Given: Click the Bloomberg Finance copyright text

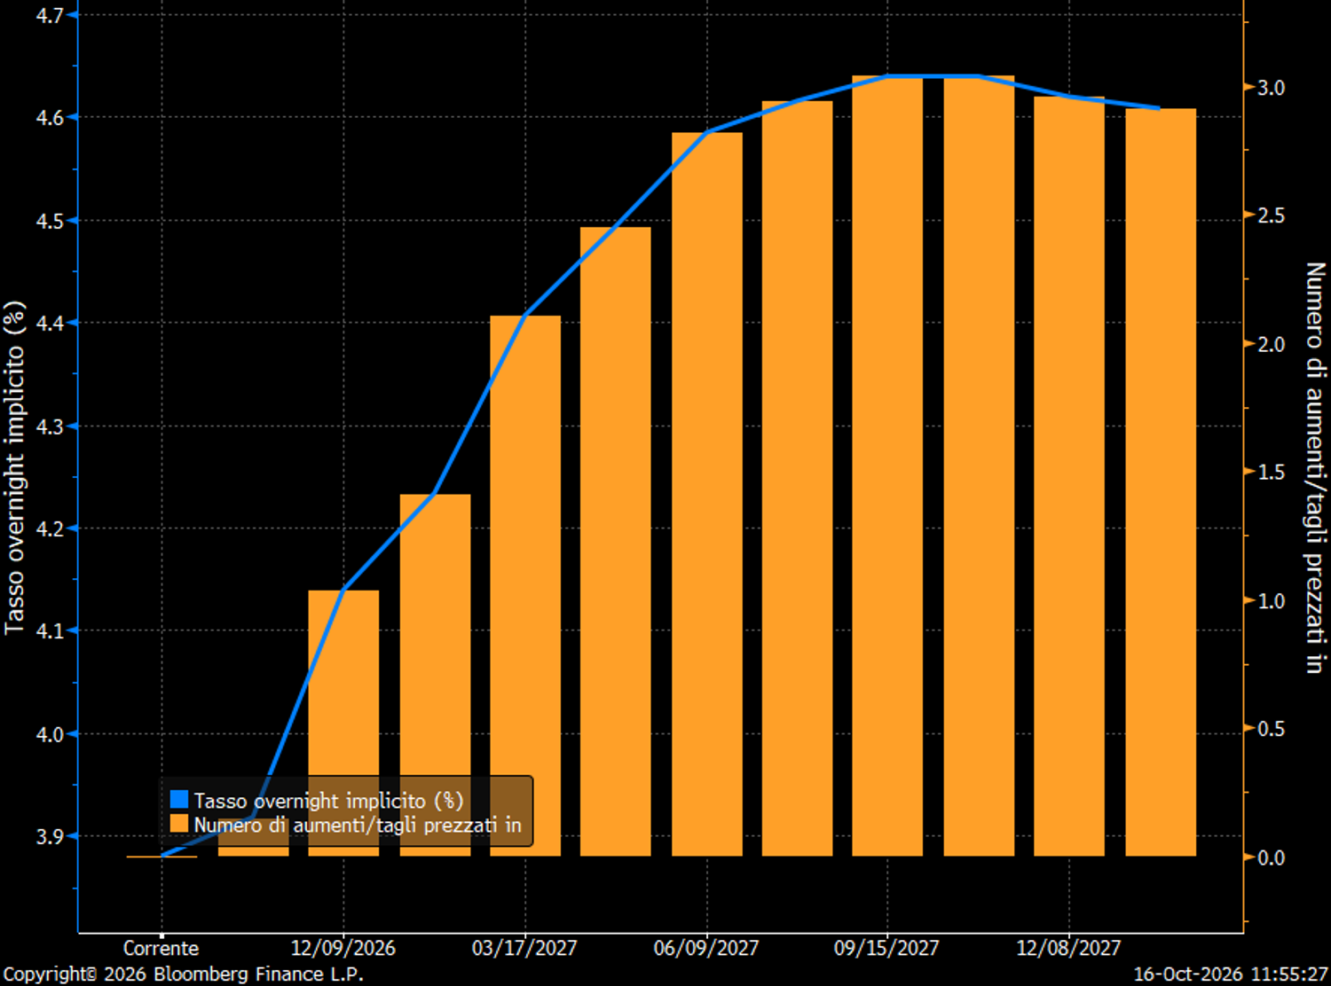Looking at the screenshot, I should [184, 974].
